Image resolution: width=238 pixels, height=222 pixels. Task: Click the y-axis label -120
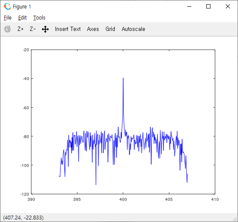point(25,194)
